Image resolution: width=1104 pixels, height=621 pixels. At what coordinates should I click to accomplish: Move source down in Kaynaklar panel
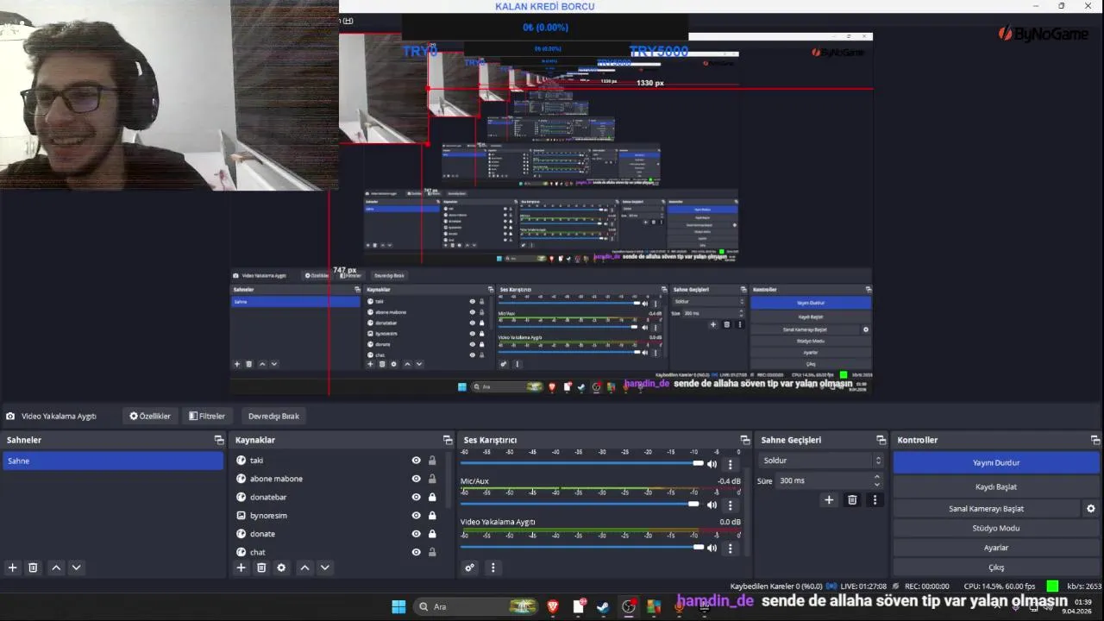point(324,568)
